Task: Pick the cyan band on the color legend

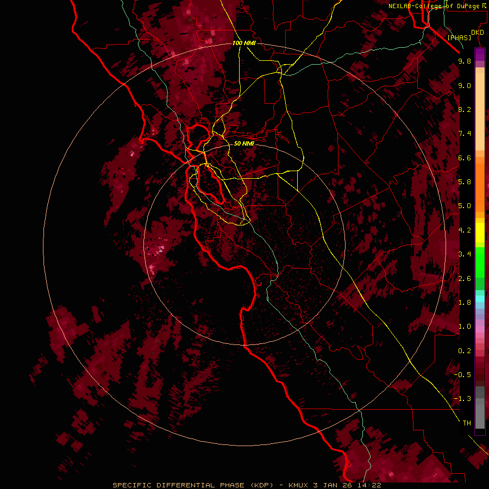Action: point(480,298)
